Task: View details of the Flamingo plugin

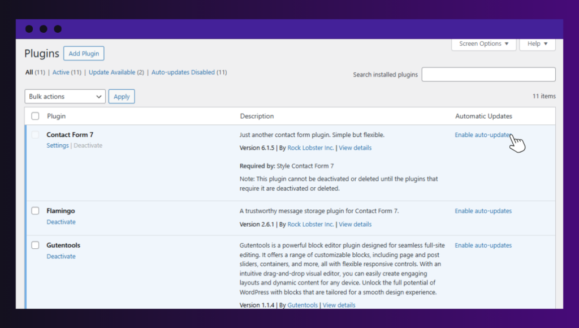Action: [355, 224]
